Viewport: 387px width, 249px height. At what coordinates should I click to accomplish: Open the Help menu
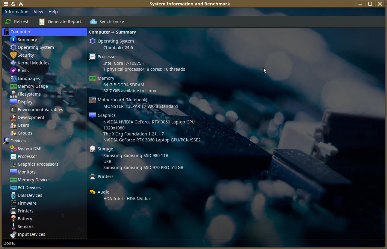pyautogui.click(x=53, y=12)
